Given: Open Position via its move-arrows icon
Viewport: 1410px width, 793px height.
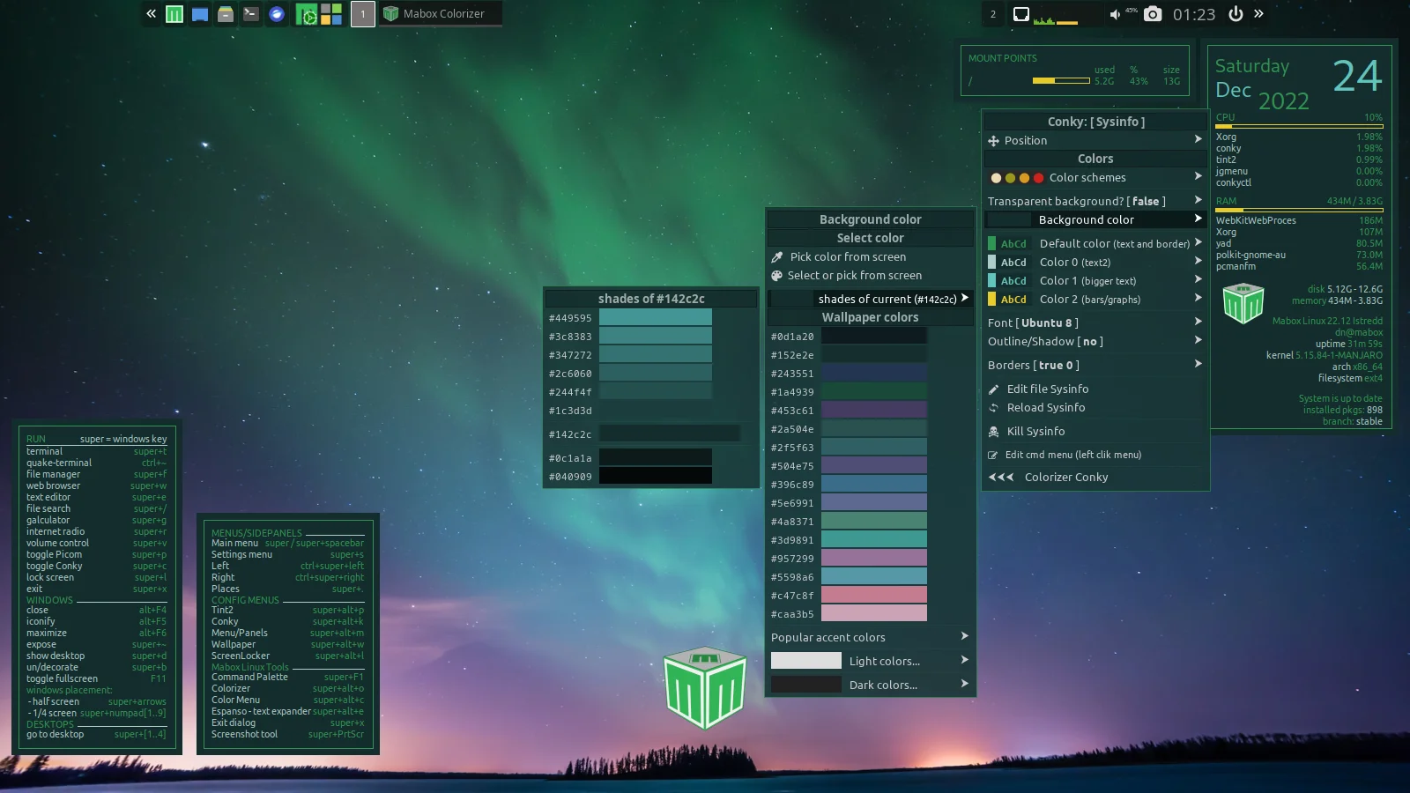Looking at the screenshot, I should (x=993, y=141).
